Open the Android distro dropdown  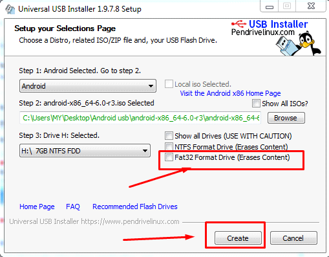click(x=88, y=86)
